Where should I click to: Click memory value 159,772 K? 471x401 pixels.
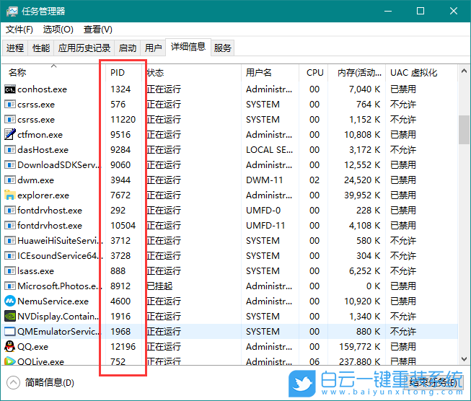359,347
